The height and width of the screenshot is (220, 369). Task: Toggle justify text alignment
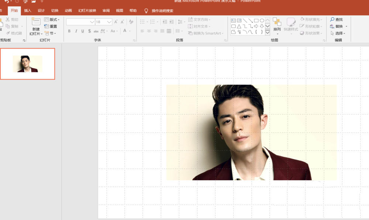pos(162,31)
